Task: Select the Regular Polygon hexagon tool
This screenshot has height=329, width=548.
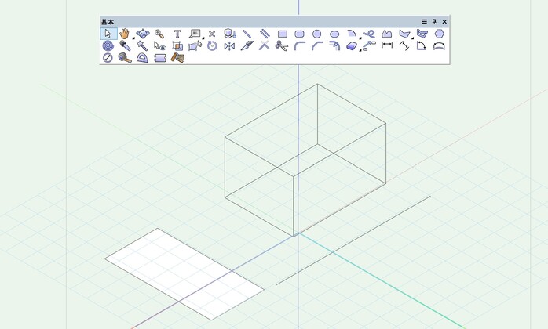Action: [x=440, y=34]
